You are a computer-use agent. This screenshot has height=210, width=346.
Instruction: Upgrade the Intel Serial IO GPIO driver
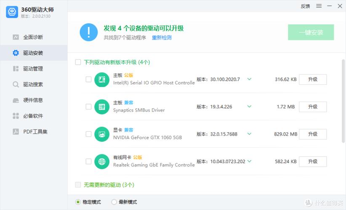(x=313, y=79)
